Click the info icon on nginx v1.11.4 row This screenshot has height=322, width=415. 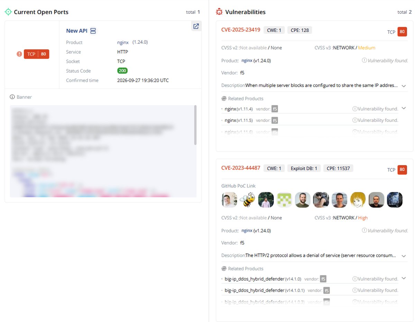click(x=354, y=109)
